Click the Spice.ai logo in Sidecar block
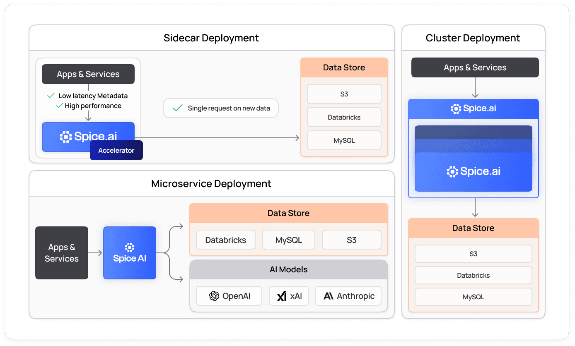 pos(66,137)
